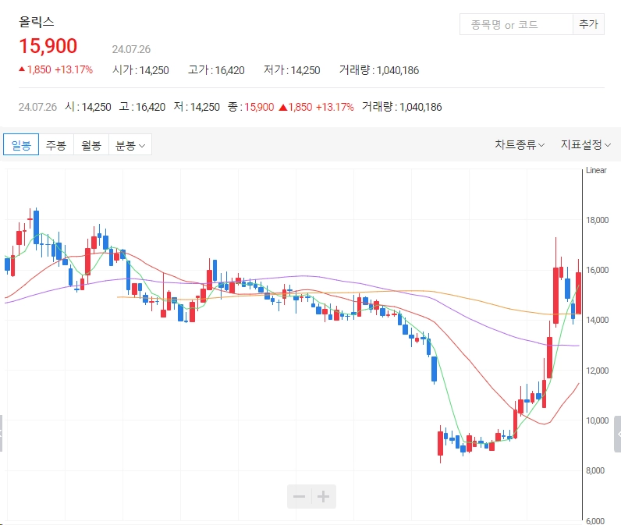Click the 14,000 axis label

(x=598, y=320)
